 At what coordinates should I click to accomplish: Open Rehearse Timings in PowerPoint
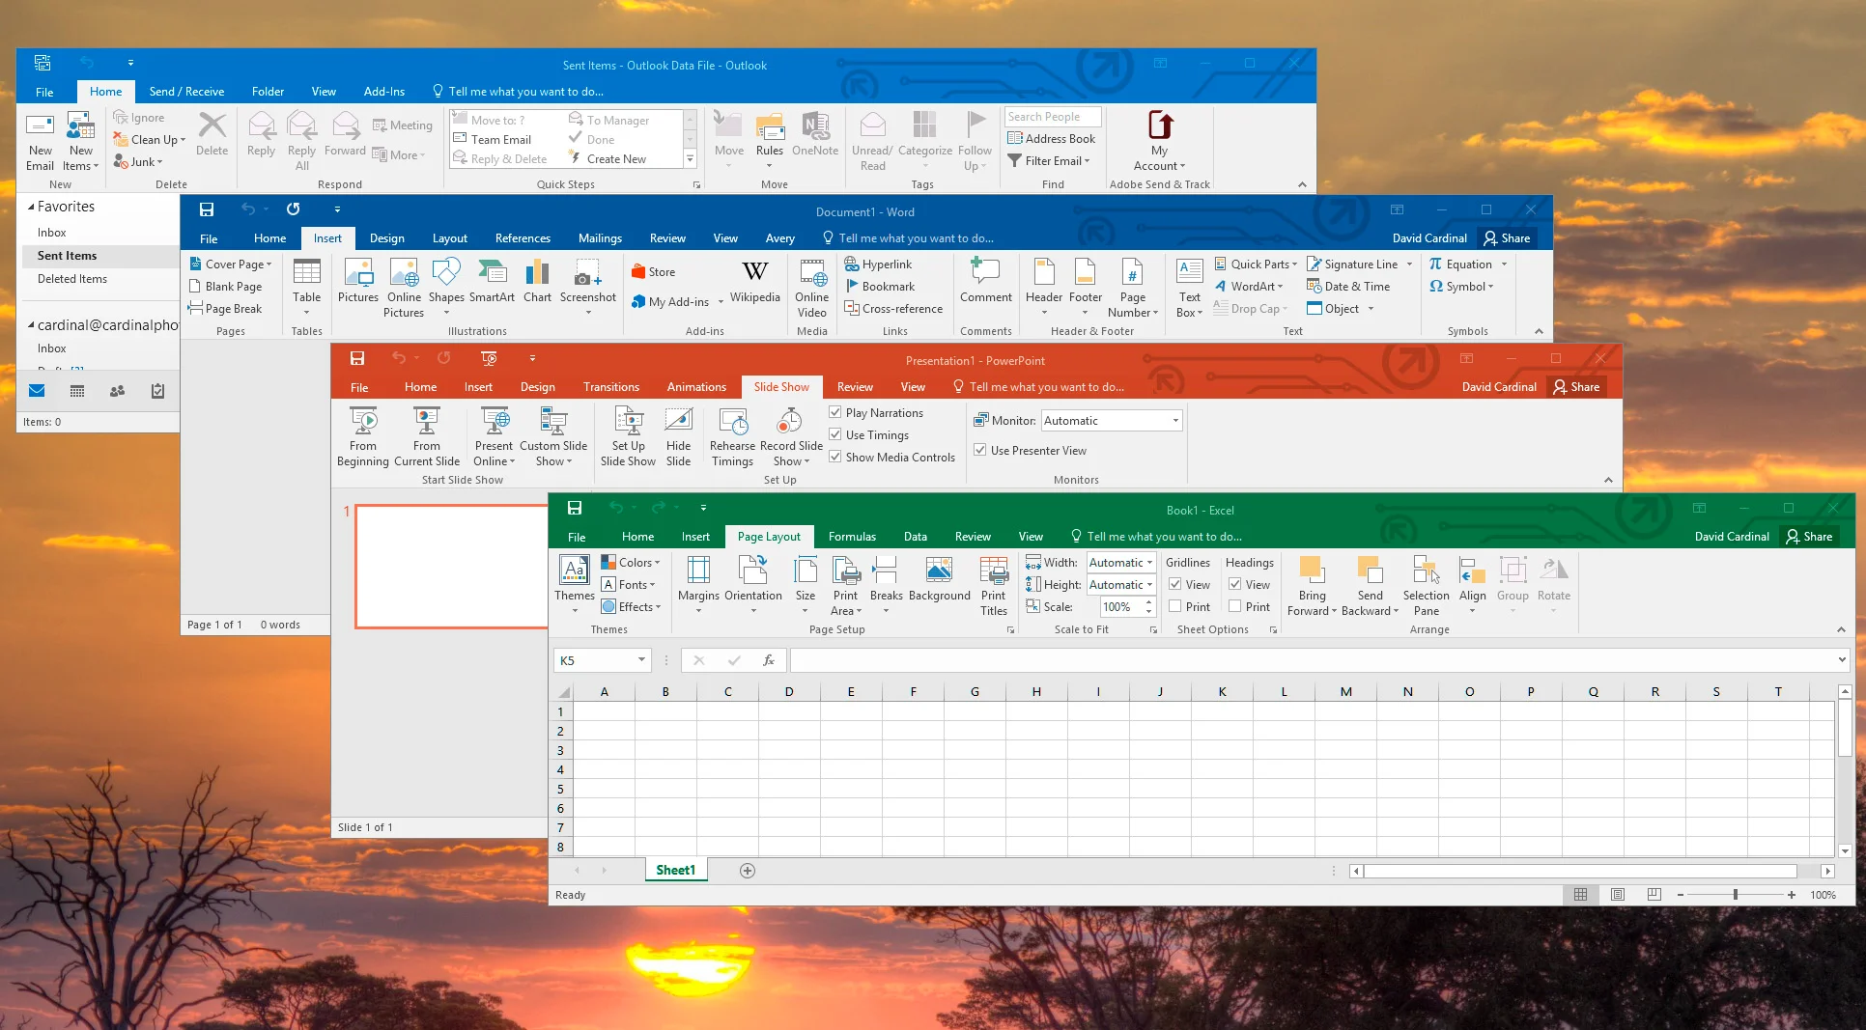coord(732,436)
